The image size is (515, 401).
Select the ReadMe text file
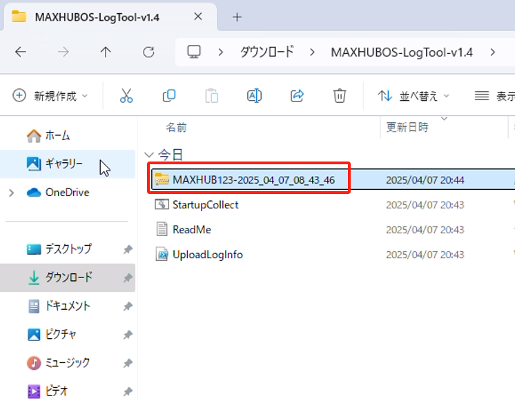pos(192,230)
